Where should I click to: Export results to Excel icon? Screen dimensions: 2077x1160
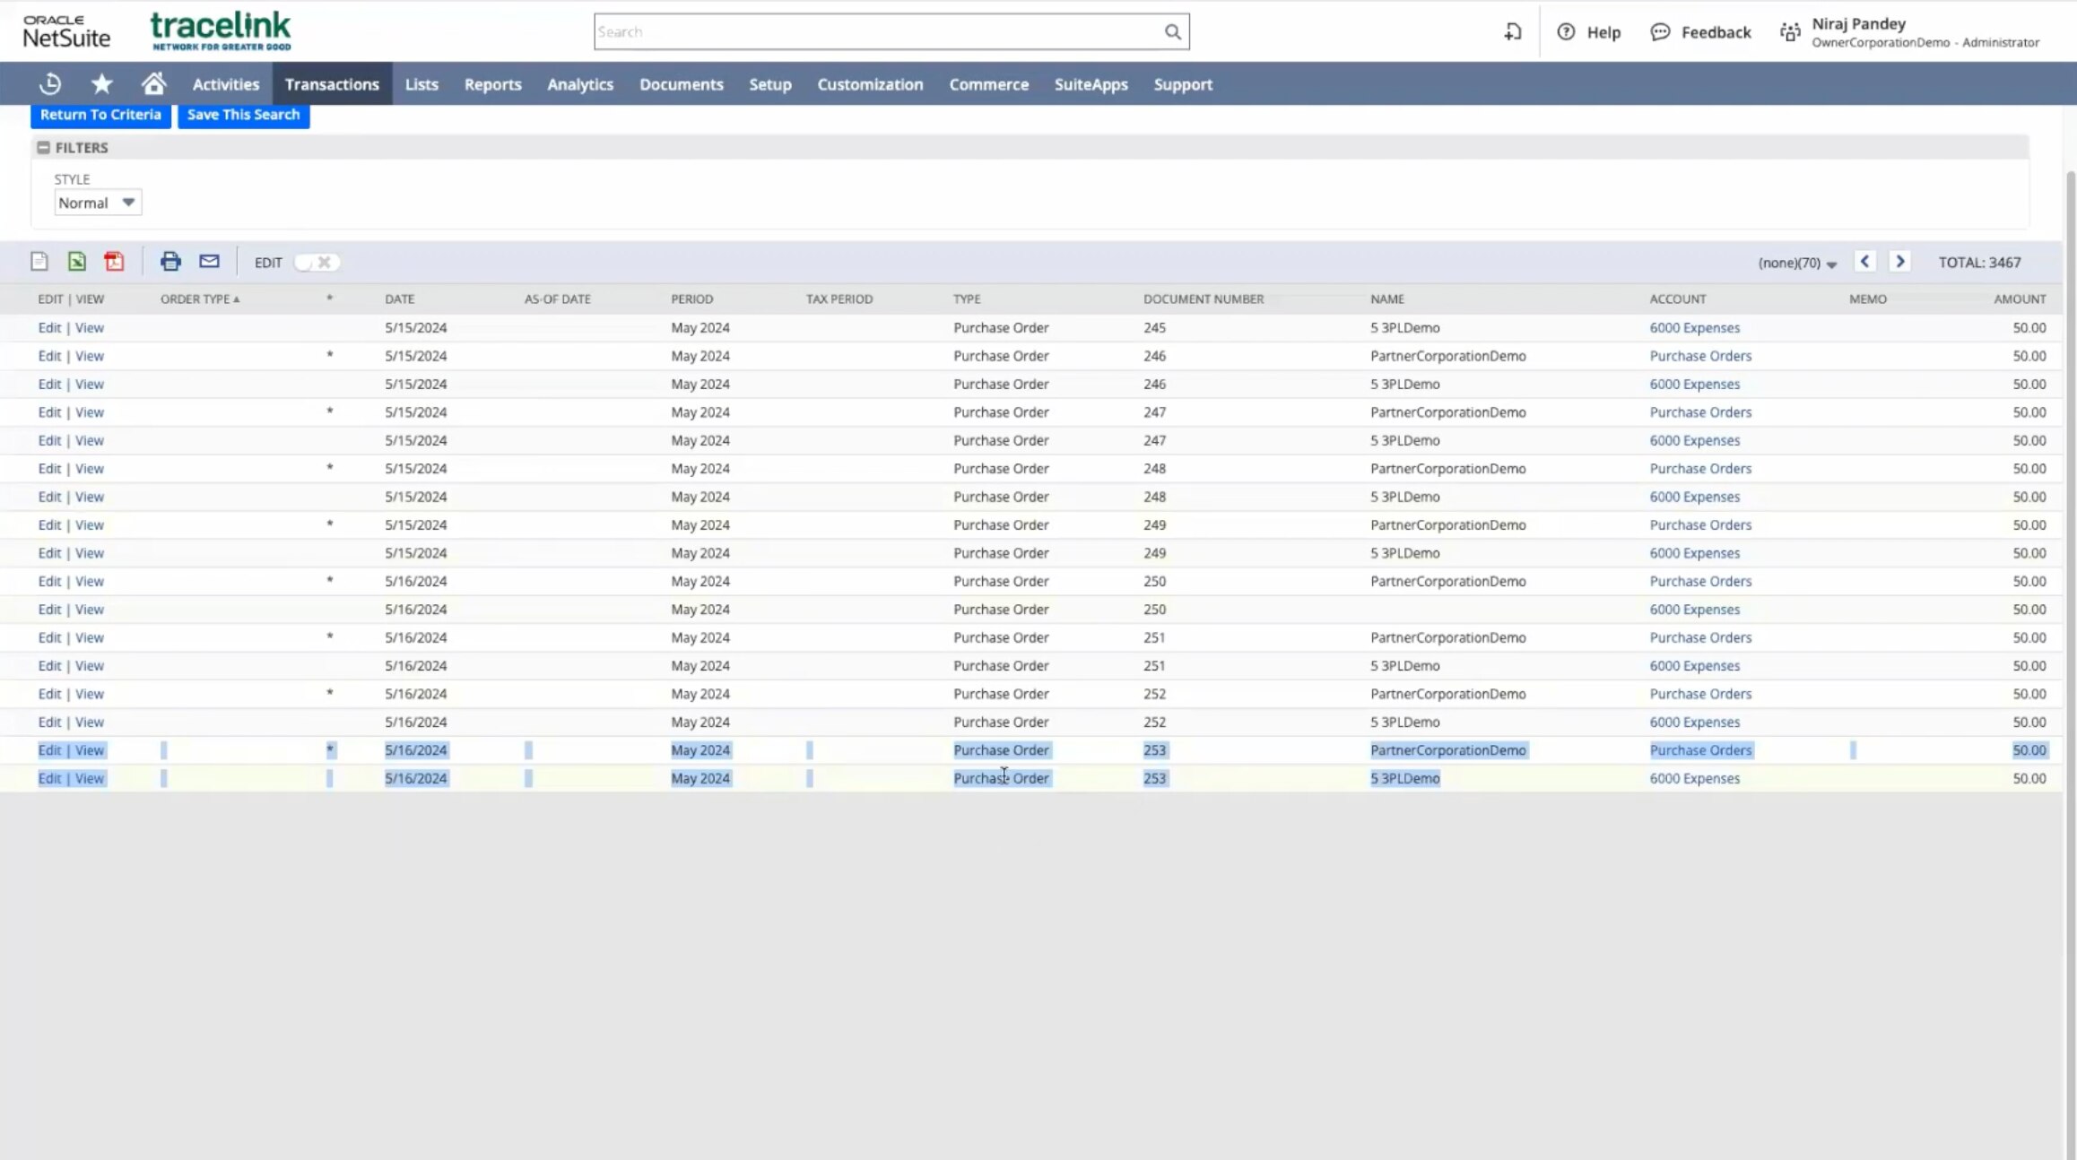[77, 261]
